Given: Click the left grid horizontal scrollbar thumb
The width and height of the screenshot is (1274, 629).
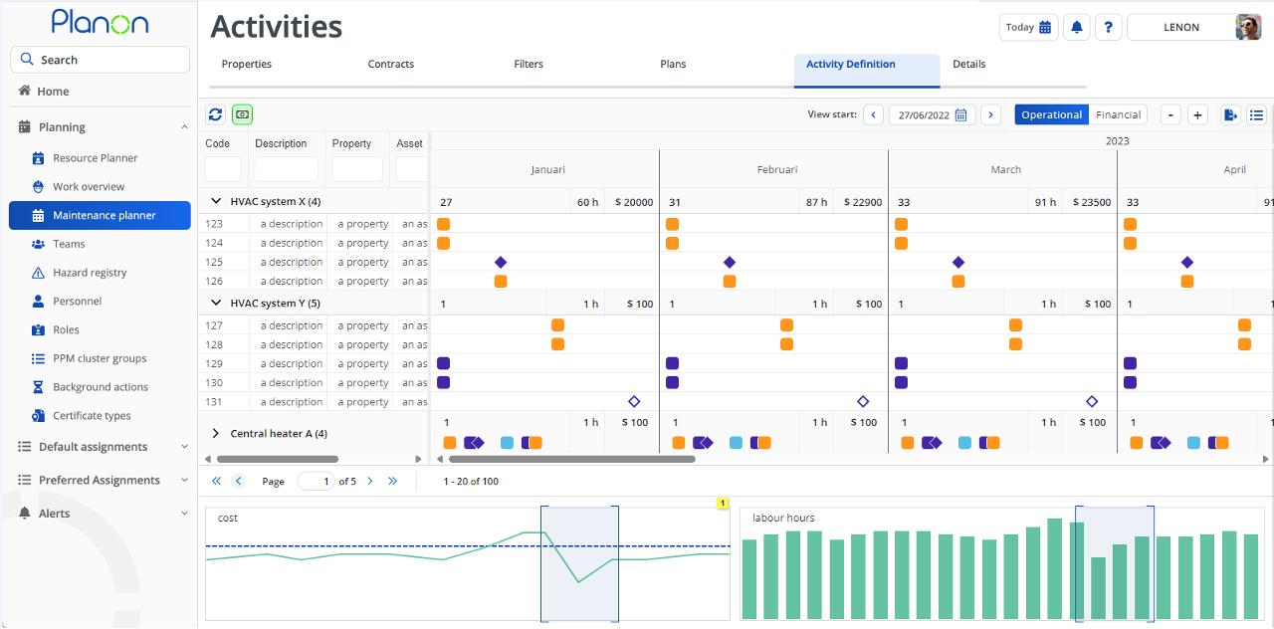Looking at the screenshot, I should [x=278, y=459].
